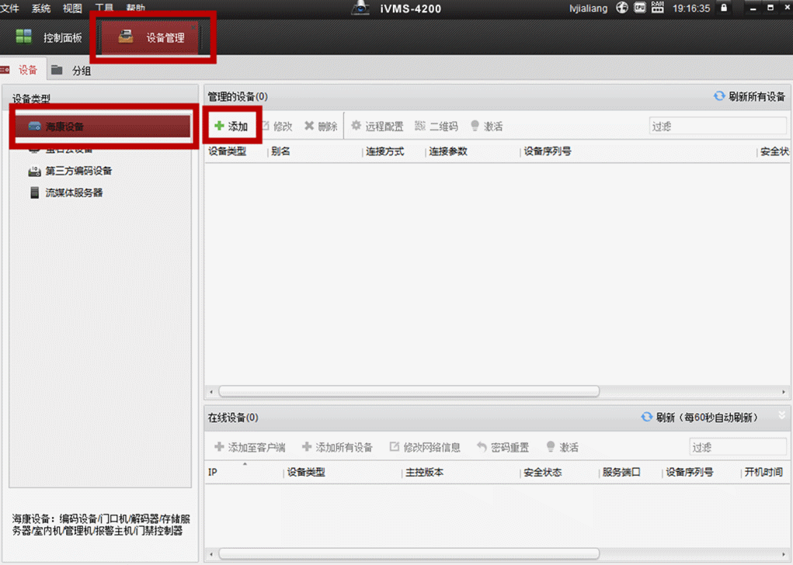Collapse the online device panel chevron

click(783, 414)
